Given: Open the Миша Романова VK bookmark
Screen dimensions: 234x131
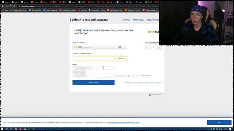Looking at the screenshot, I should pyautogui.click(x=50, y=10).
